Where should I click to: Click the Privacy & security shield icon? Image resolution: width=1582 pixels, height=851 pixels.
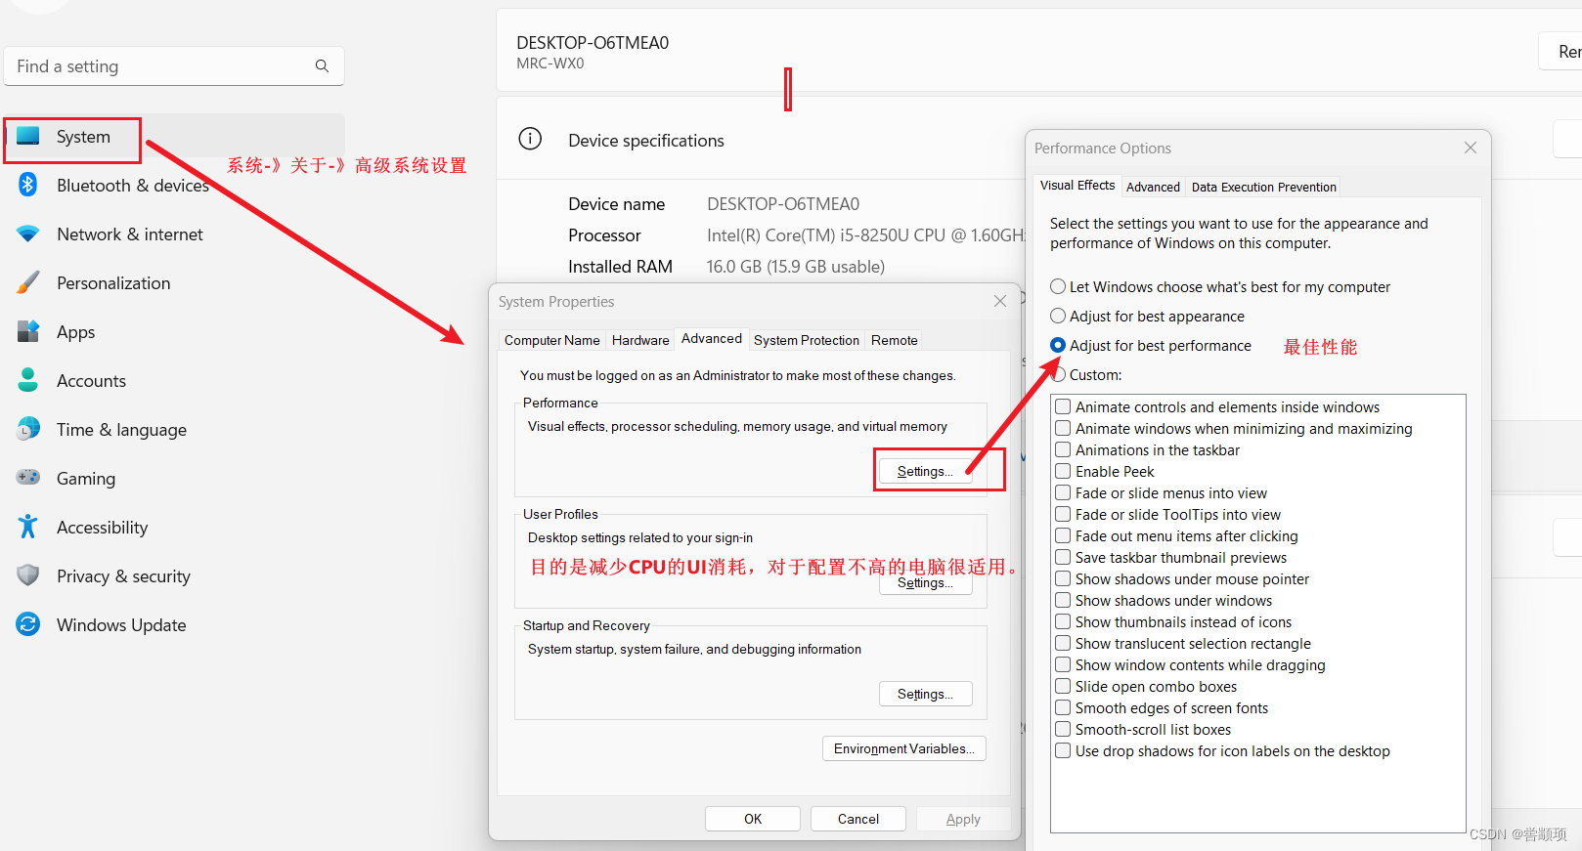[x=28, y=575]
